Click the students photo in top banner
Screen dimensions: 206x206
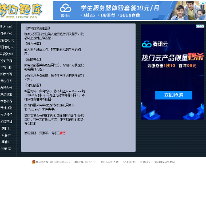[x=188, y=11]
